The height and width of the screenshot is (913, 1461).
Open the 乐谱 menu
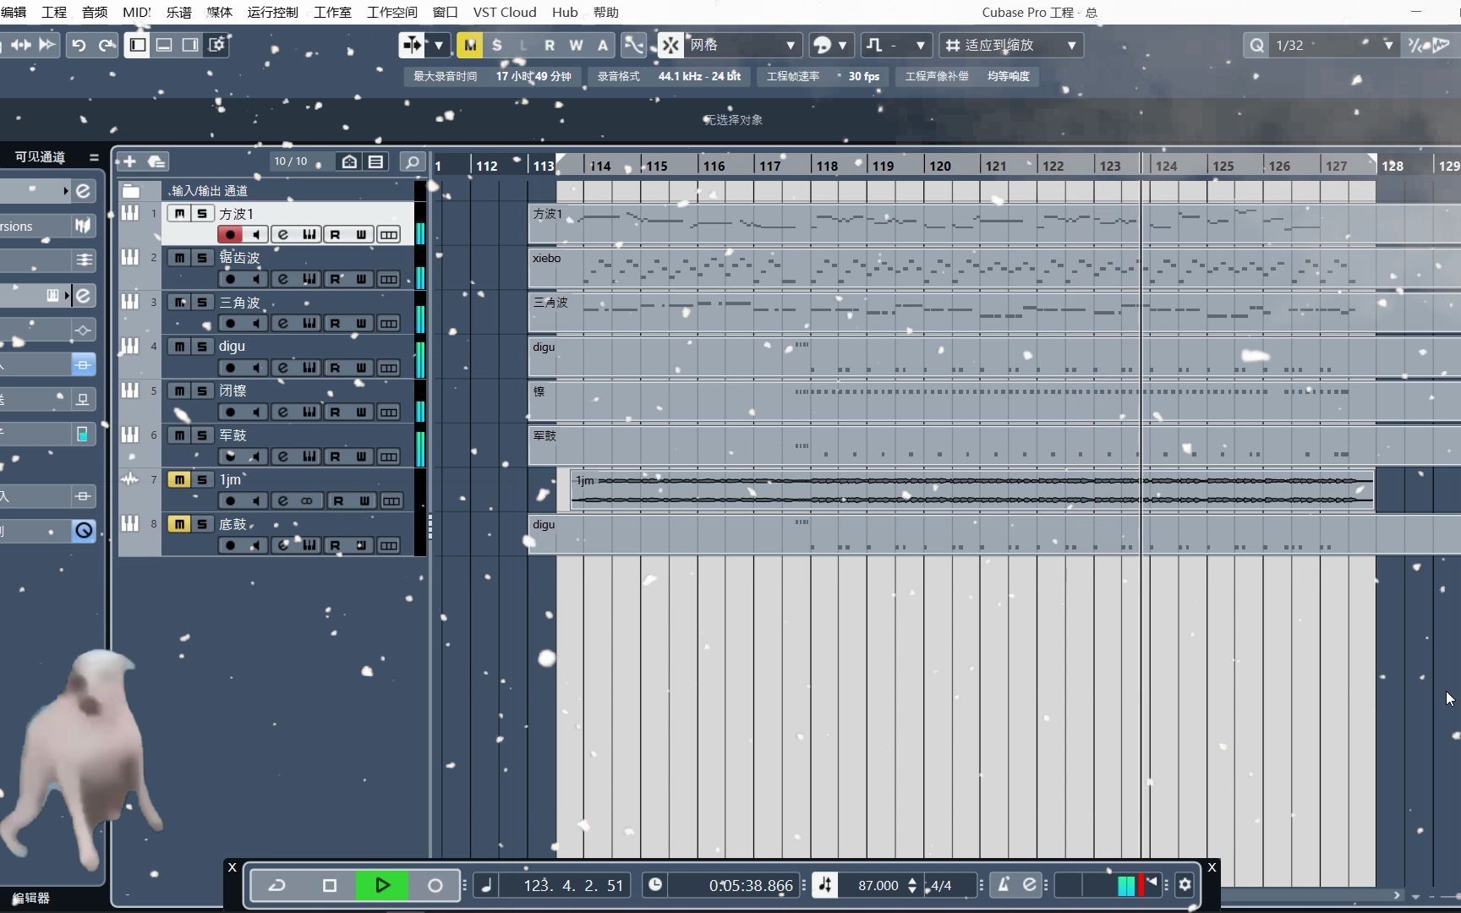click(x=178, y=12)
